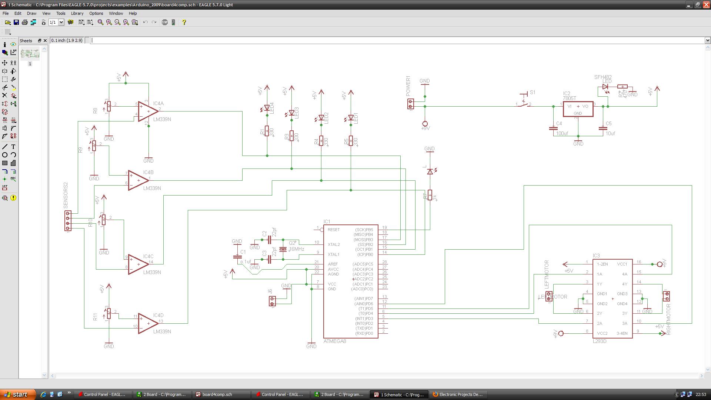Viewport: 711px width, 400px height.
Task: Select sheet 1 thumbnail in Sheets panel
Action: tap(30, 54)
